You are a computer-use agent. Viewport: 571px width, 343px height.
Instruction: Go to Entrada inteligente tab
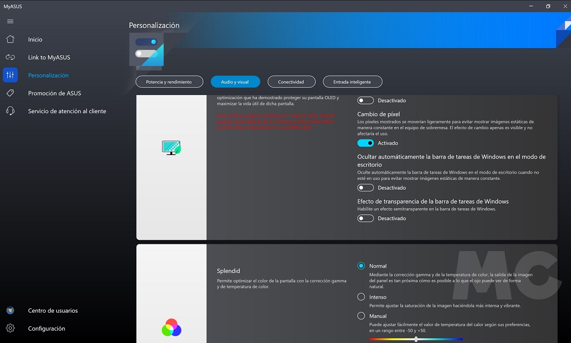pyautogui.click(x=353, y=82)
